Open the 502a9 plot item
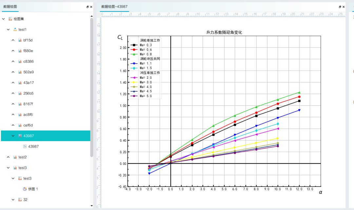The image size is (354, 210). (29, 72)
